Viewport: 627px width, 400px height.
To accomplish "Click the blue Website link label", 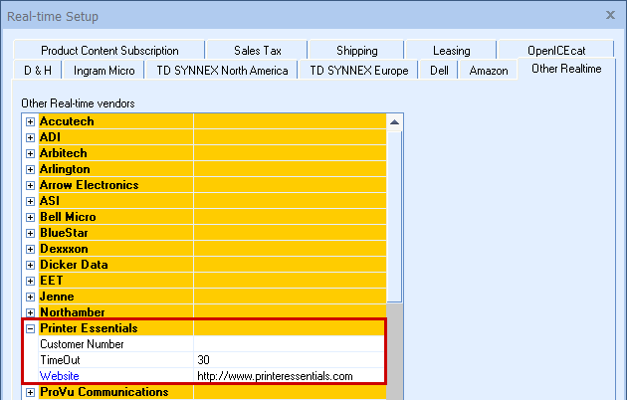I will (x=58, y=376).
